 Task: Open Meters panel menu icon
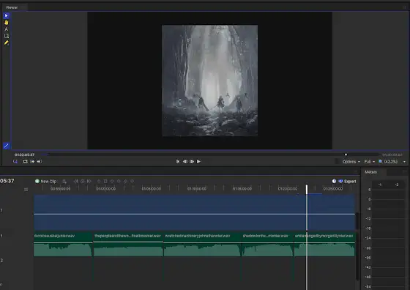pos(405,172)
